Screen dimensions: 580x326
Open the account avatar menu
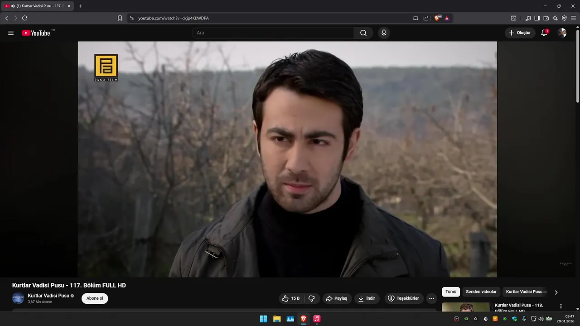[x=562, y=33]
